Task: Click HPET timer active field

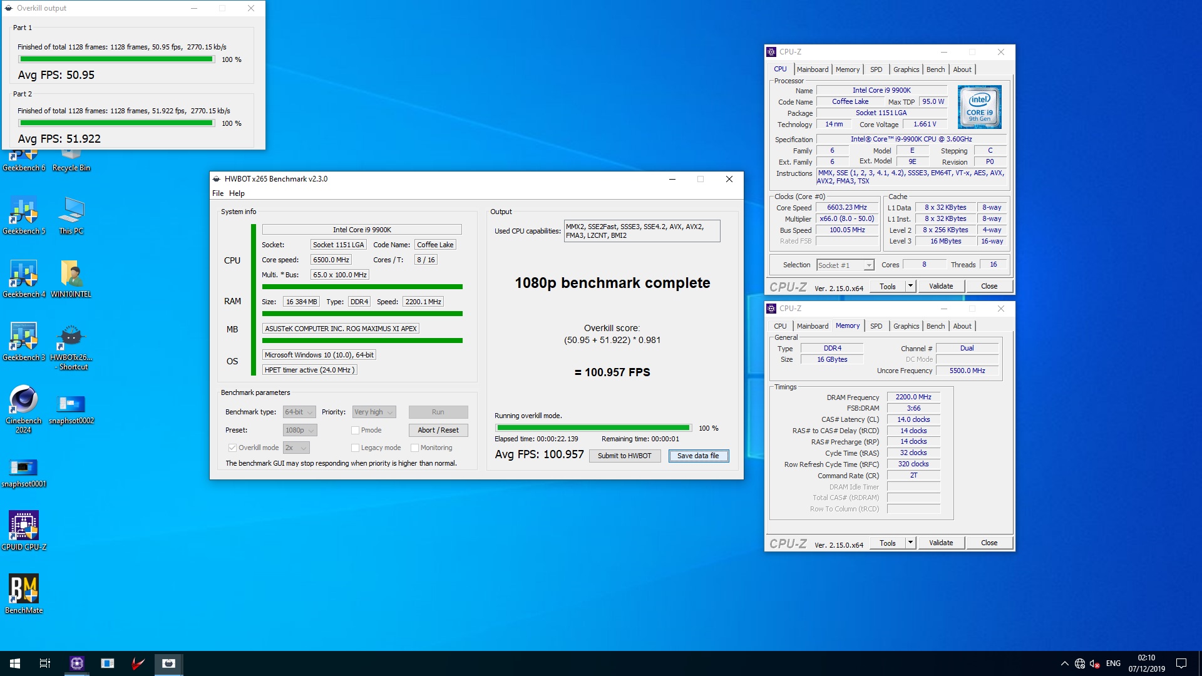Action: click(x=309, y=370)
